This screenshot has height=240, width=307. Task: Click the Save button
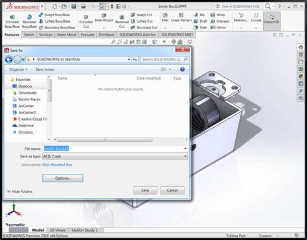tap(145, 190)
